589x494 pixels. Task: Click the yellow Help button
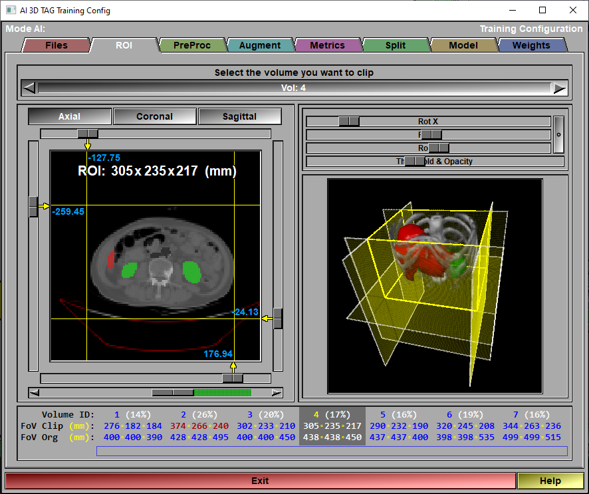coord(550,481)
